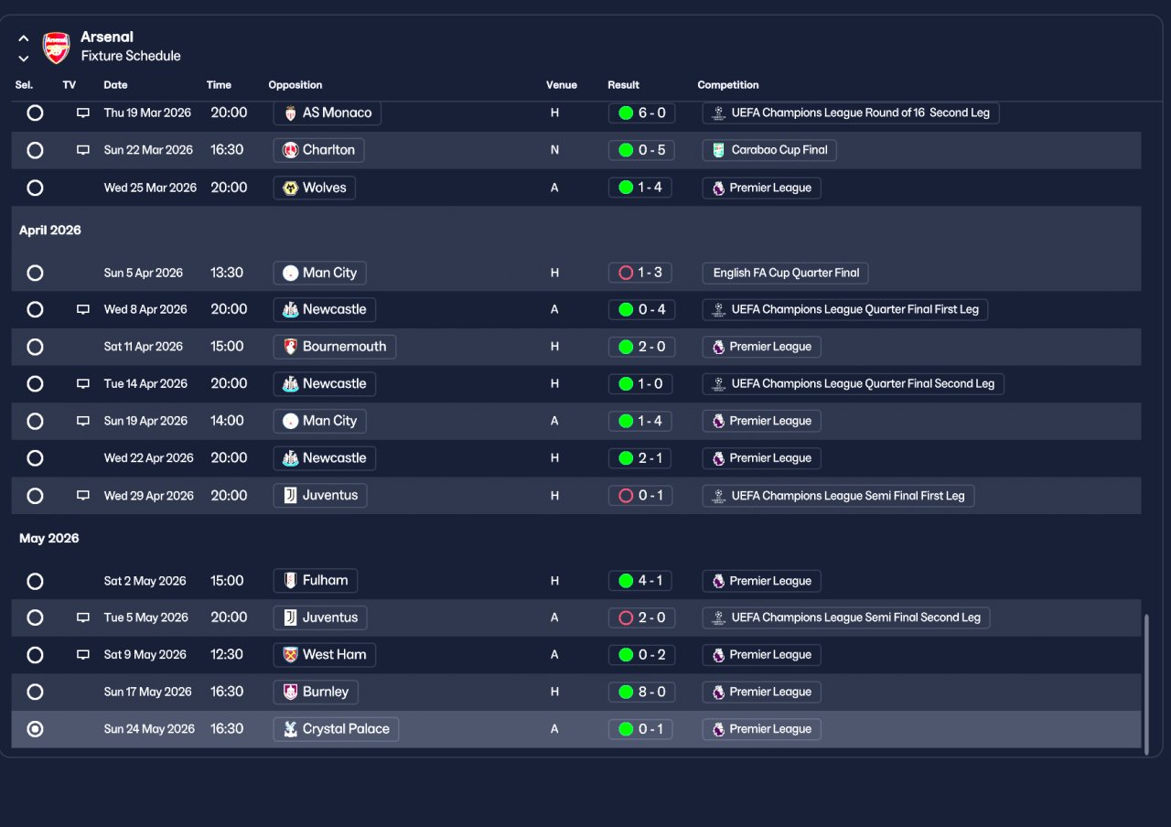Go to next team with down chevron
The image size is (1171, 827).
tap(24, 59)
